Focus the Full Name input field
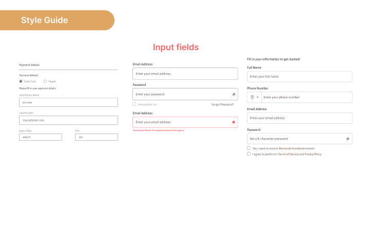The height and width of the screenshot is (243, 366). pos(299,77)
